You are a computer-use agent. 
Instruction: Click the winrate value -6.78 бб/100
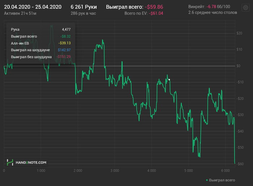tap(218, 7)
